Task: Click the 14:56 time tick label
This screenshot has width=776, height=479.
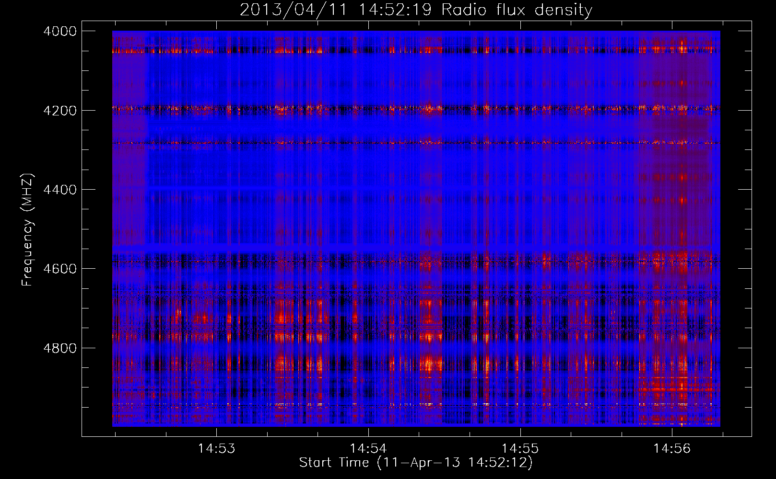Action: tap(672, 448)
